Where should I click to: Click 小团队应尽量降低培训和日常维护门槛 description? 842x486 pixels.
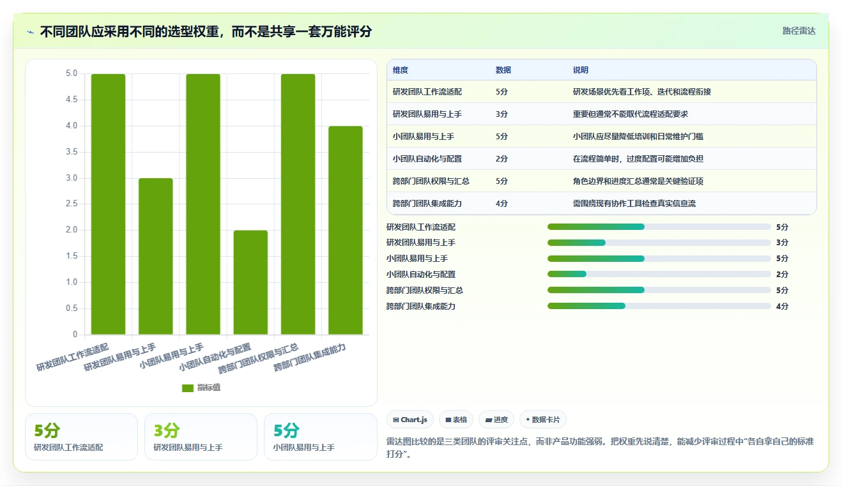pyautogui.click(x=638, y=137)
